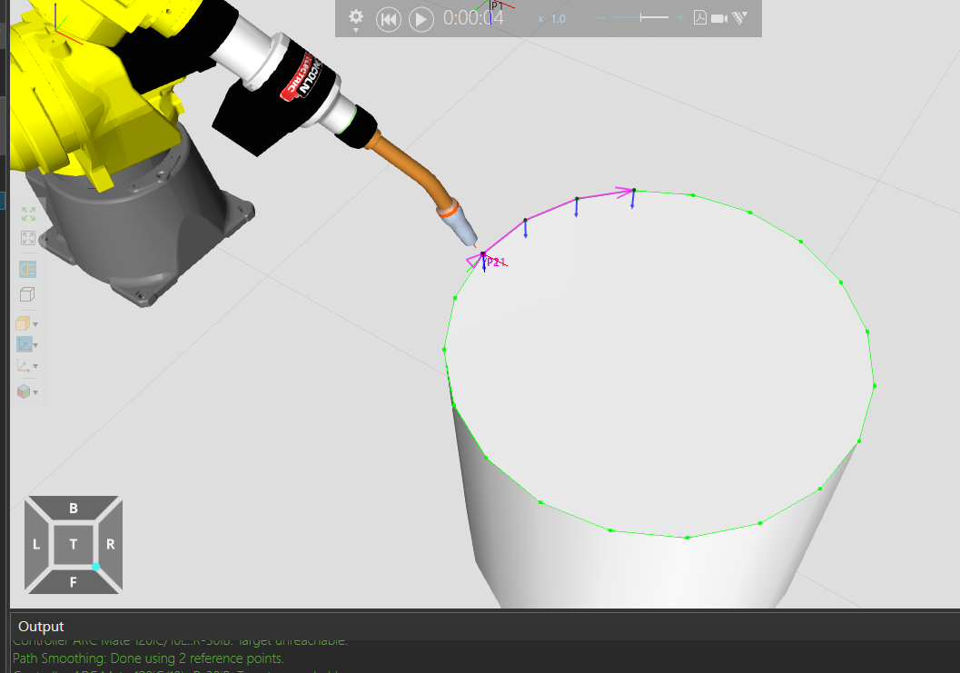This screenshot has height=673, width=960.
Task: Toggle the headlight lighting mode
Action: point(27,269)
